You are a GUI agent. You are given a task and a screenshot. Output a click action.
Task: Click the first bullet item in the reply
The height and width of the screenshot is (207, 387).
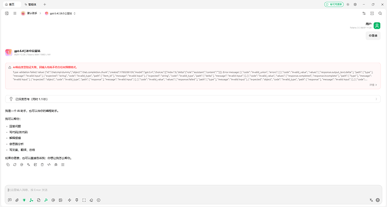(x=15, y=126)
